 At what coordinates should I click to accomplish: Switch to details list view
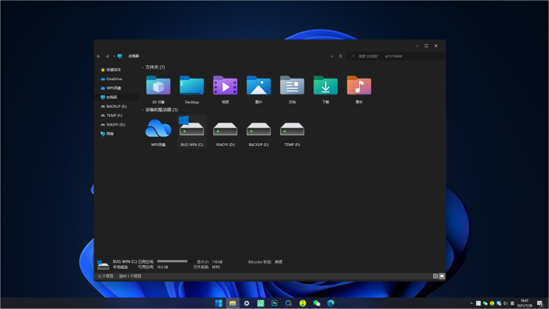[435, 276]
